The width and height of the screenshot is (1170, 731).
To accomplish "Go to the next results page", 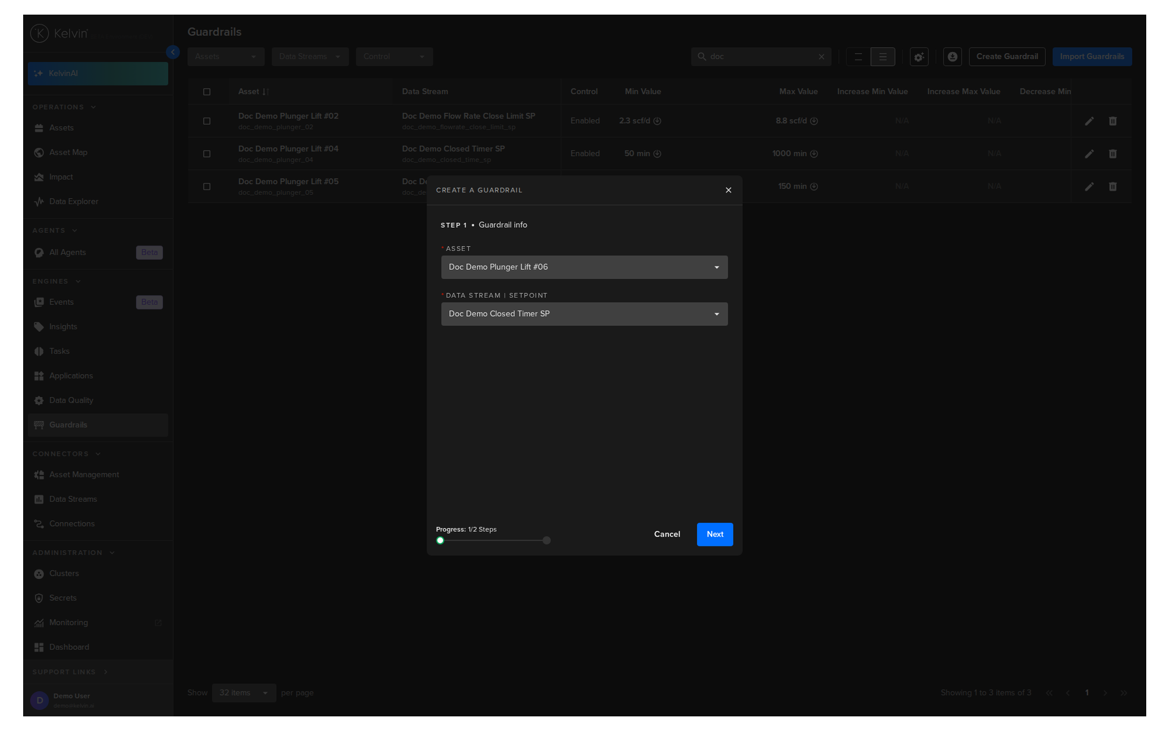I will [1105, 693].
